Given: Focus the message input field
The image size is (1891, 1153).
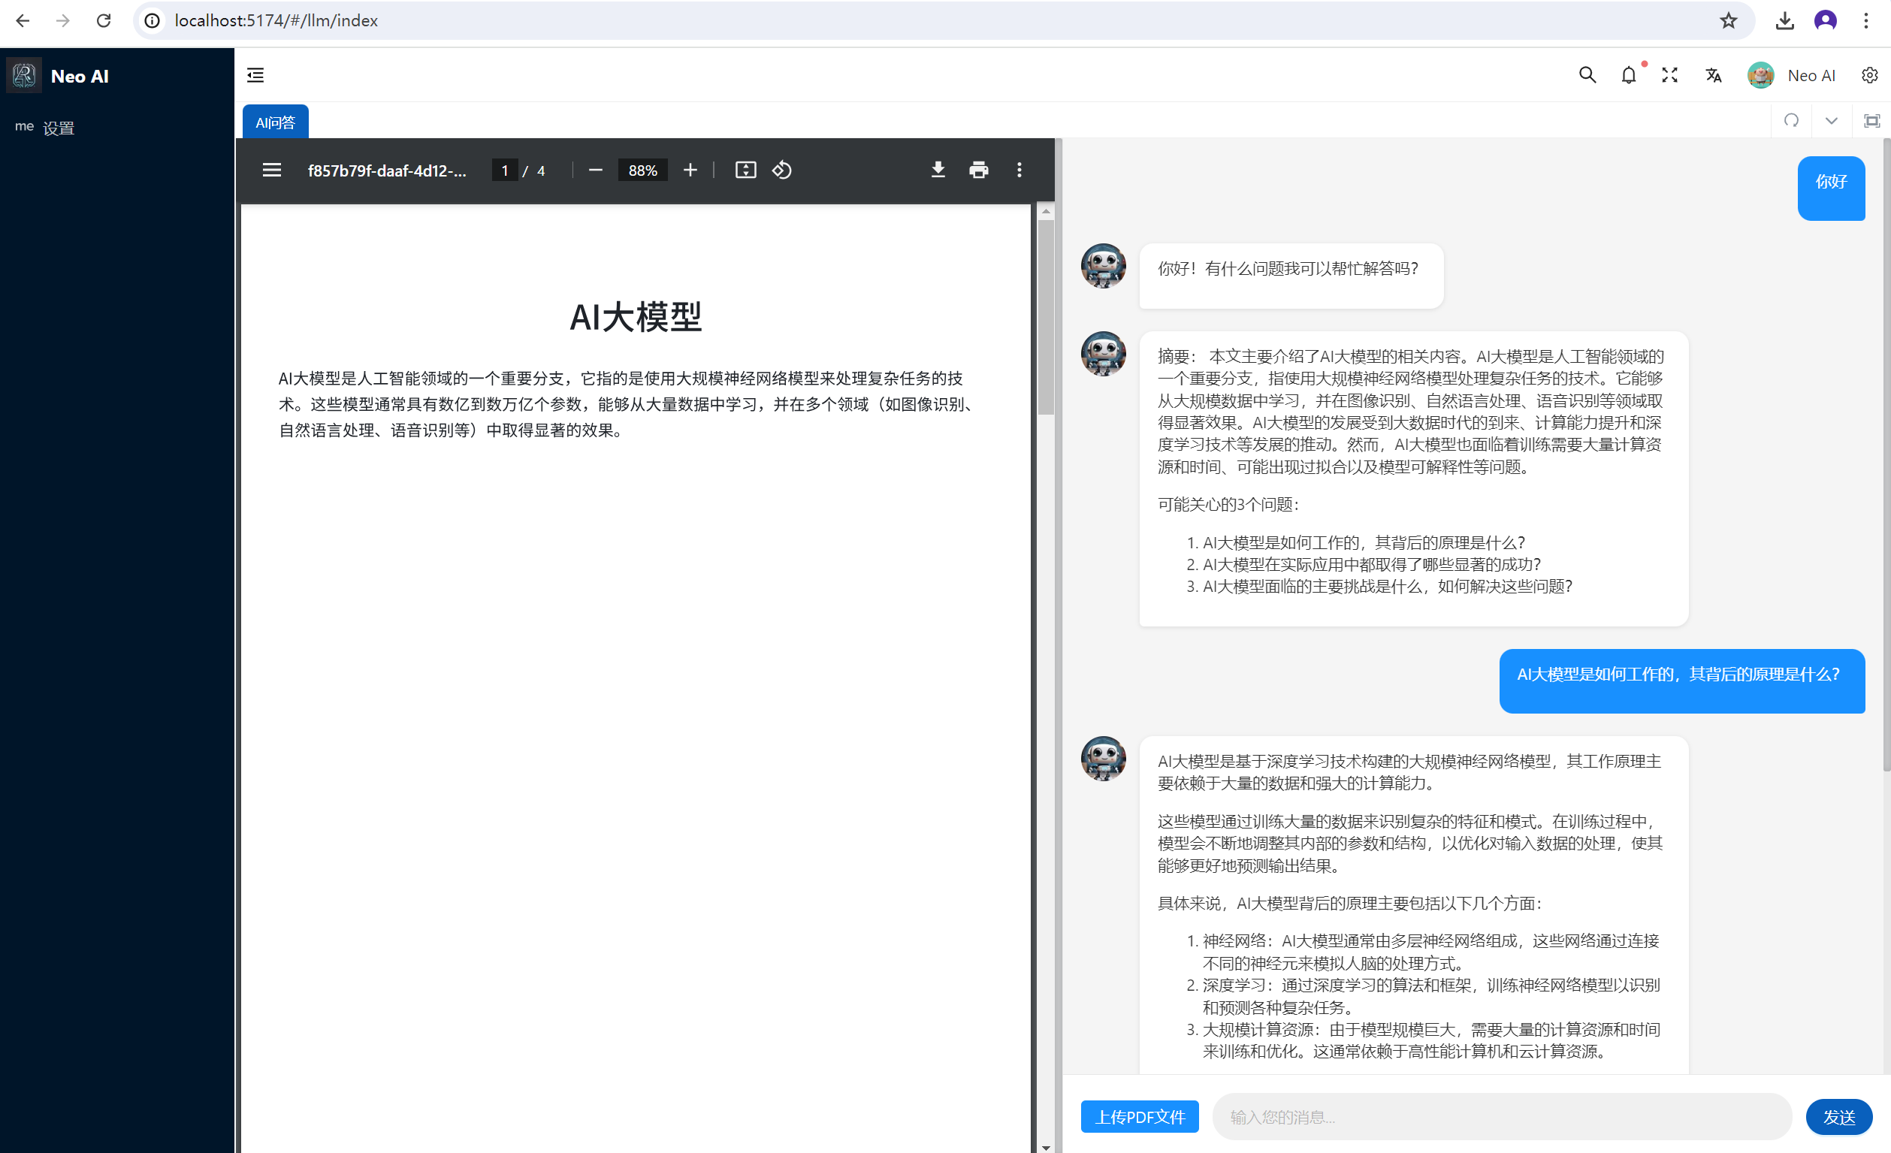Looking at the screenshot, I should pos(1500,1117).
